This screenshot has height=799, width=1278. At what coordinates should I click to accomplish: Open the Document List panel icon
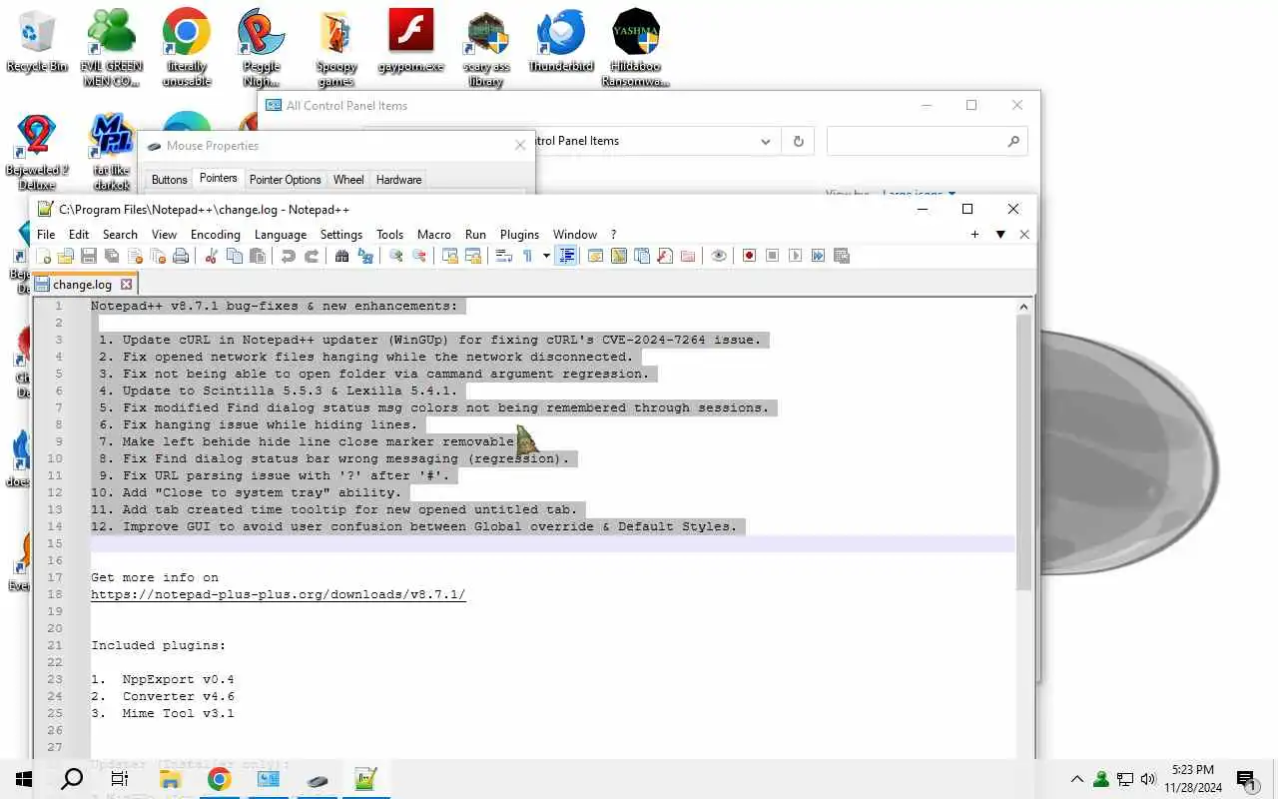pyautogui.click(x=642, y=256)
